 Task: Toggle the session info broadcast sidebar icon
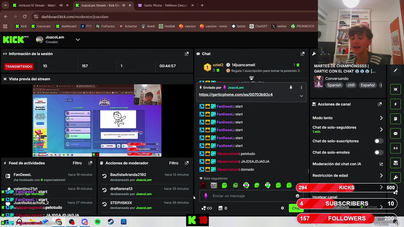[395, 148]
